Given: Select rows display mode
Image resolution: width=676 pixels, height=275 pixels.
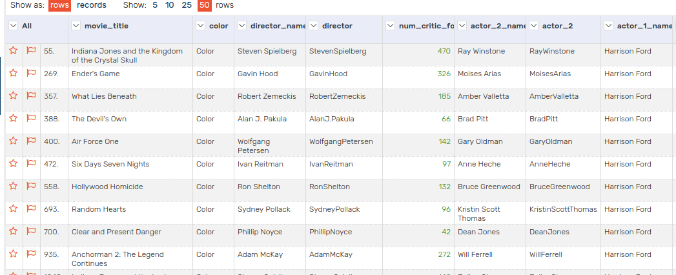Looking at the screenshot, I should click(59, 5).
